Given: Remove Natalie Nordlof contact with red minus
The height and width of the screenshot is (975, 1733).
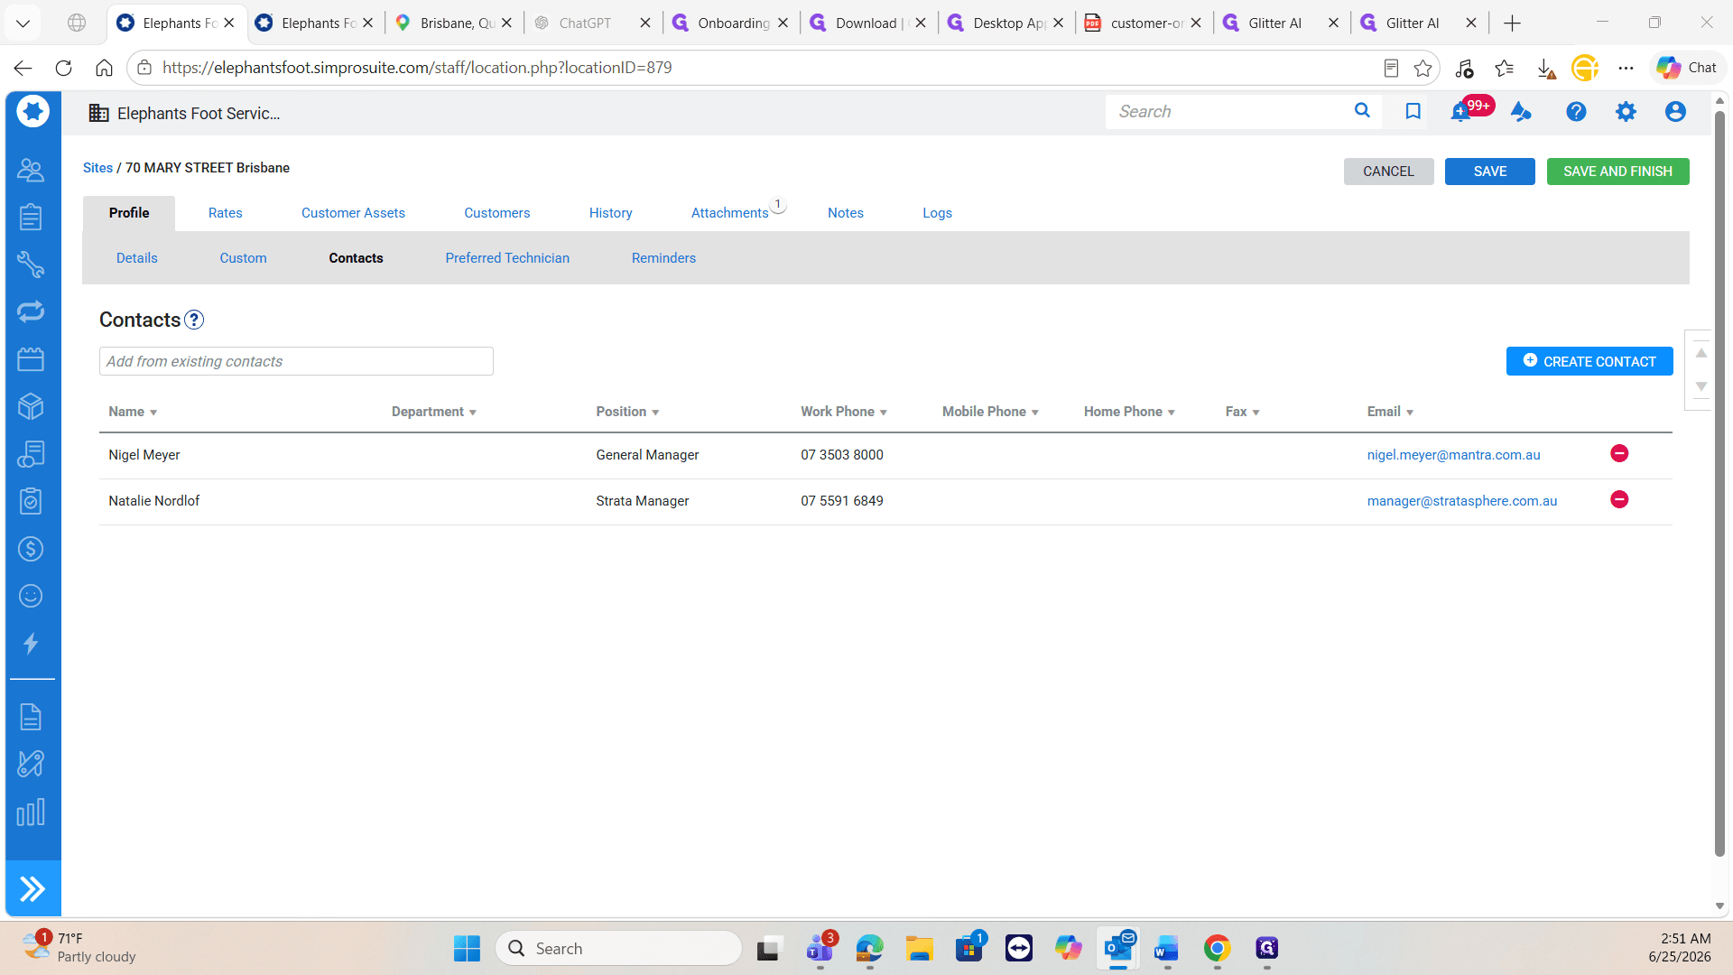Looking at the screenshot, I should tap(1619, 499).
